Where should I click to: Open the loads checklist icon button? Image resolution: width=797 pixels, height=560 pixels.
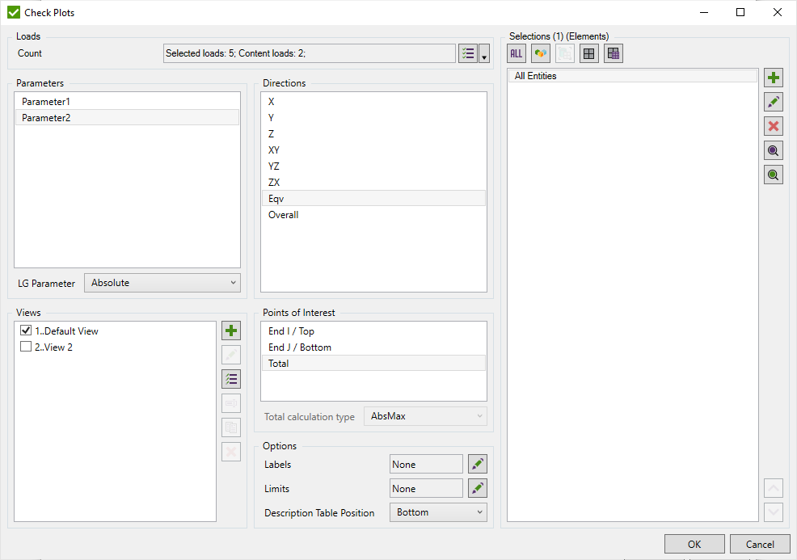468,54
